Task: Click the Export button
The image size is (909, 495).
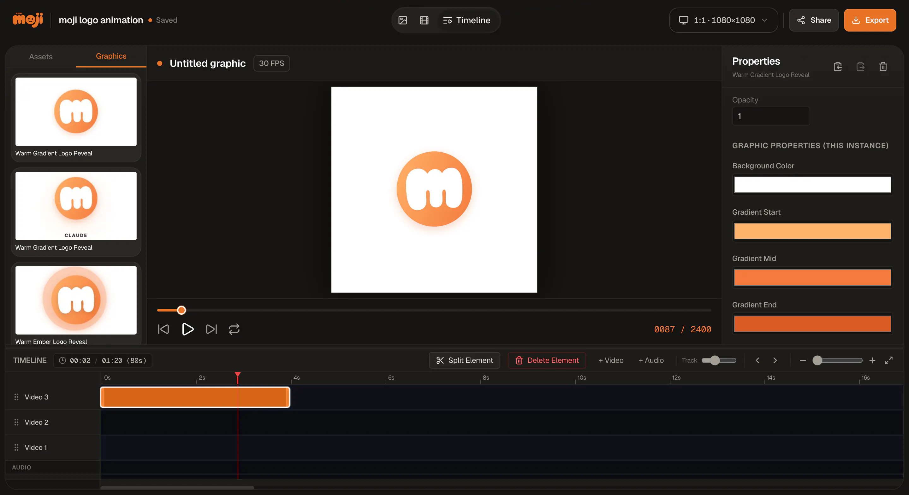Action: [870, 20]
